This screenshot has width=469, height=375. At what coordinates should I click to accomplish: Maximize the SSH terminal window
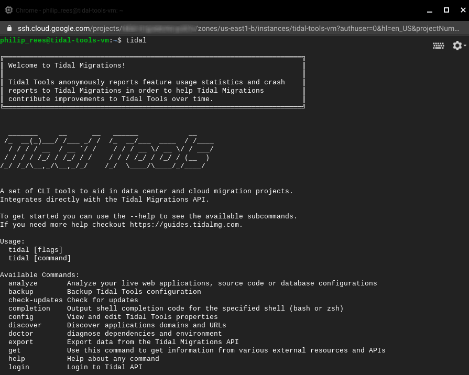(x=446, y=10)
